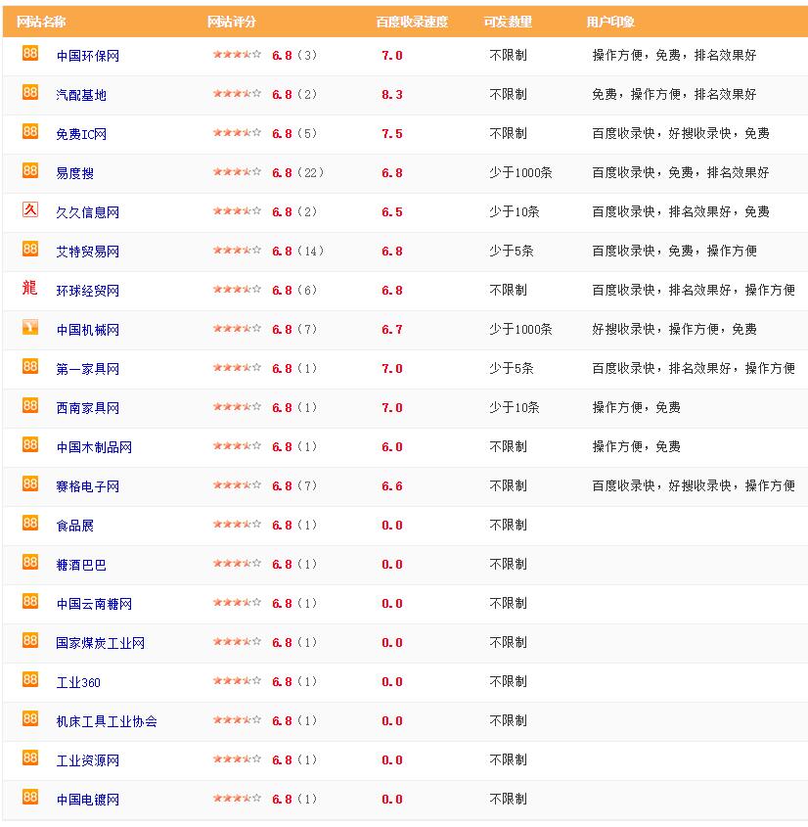Click the icon beside 免费IC网
Screen dimensions: 808x827
point(30,131)
